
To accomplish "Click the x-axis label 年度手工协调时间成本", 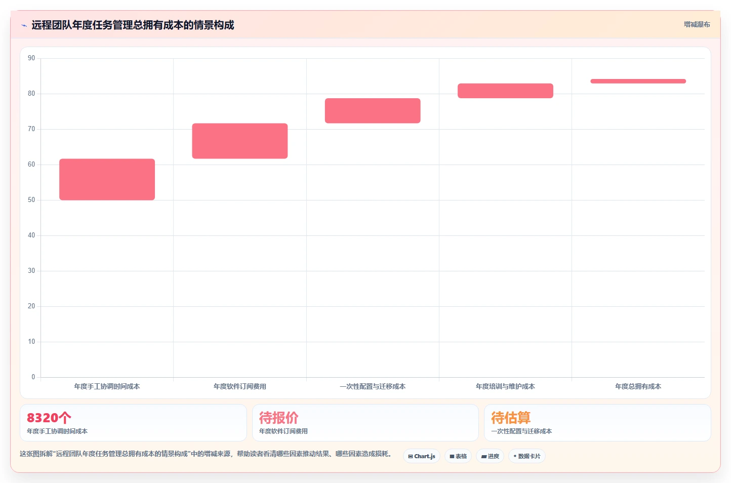I will 107,386.
